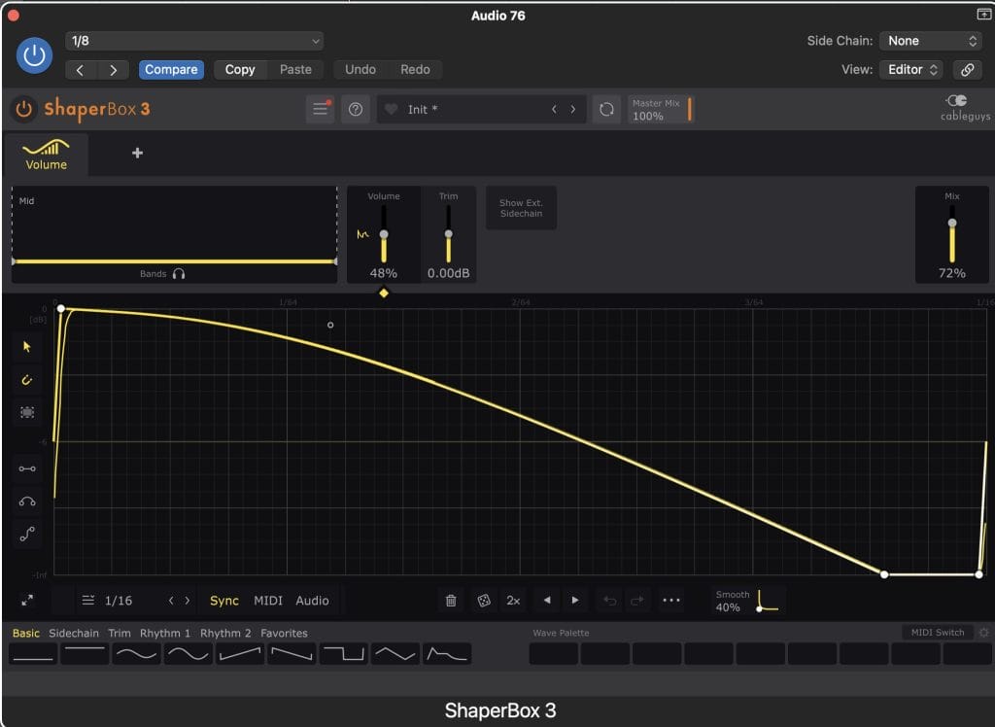This screenshot has width=995, height=727.
Task: Click the fullscreen expand editor icon
Action: point(26,601)
